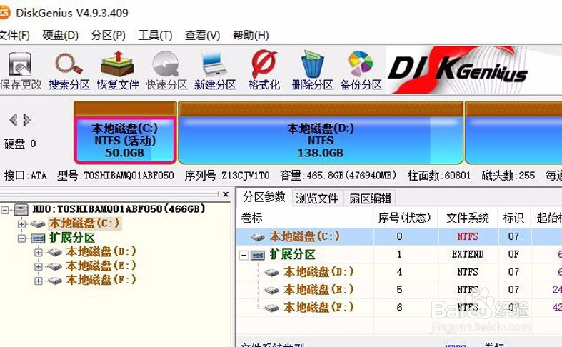Image resolution: width=562 pixels, height=347 pixels.
Task: Go to next disk with right arrow
Action: click(x=27, y=120)
